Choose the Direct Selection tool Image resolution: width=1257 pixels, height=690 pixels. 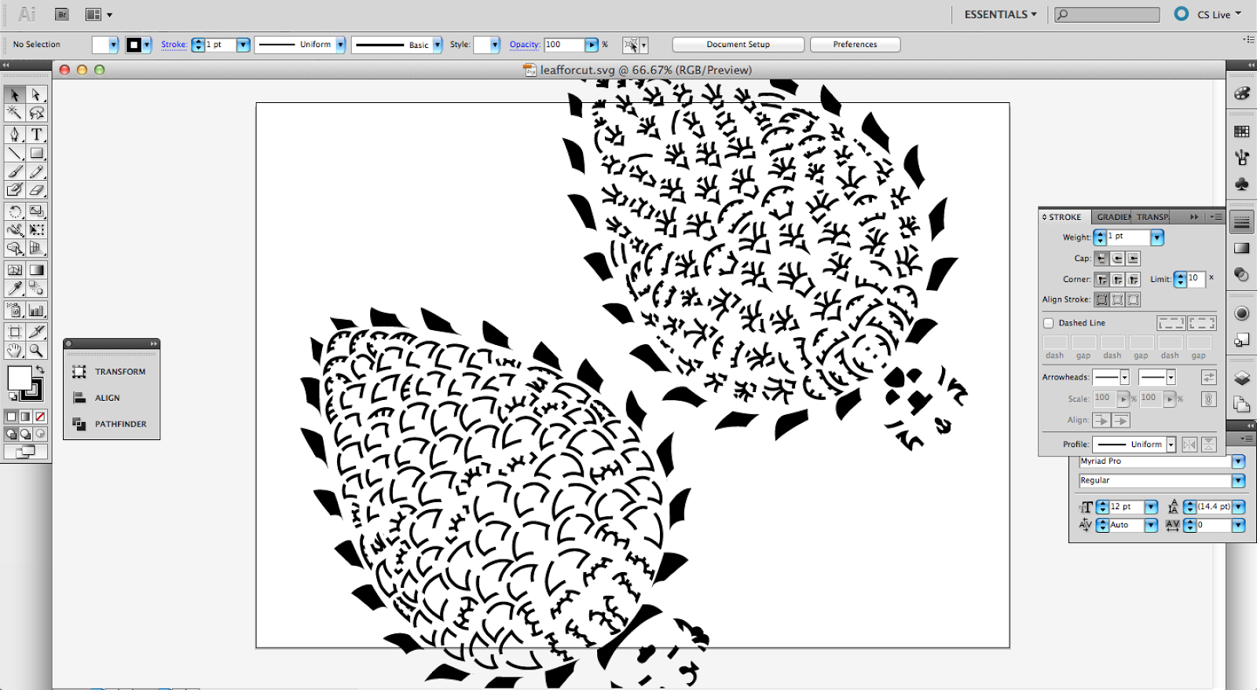pos(36,95)
